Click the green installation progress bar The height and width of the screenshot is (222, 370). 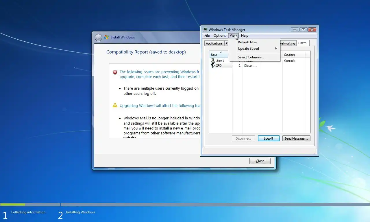pyautogui.click(x=12, y=204)
